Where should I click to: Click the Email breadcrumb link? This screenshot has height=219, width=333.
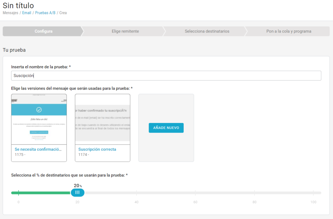[27, 13]
